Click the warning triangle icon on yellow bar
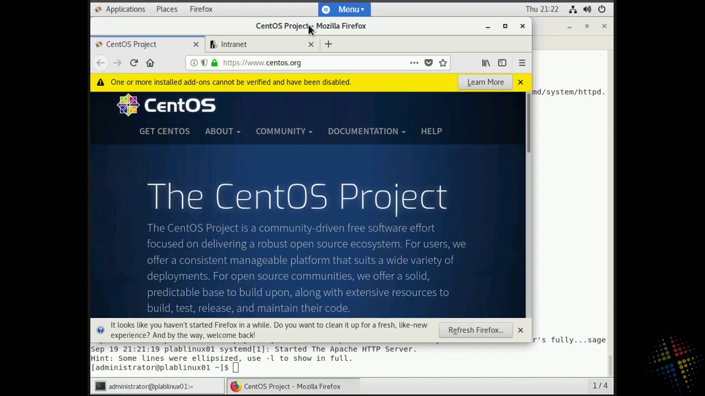 [100, 82]
